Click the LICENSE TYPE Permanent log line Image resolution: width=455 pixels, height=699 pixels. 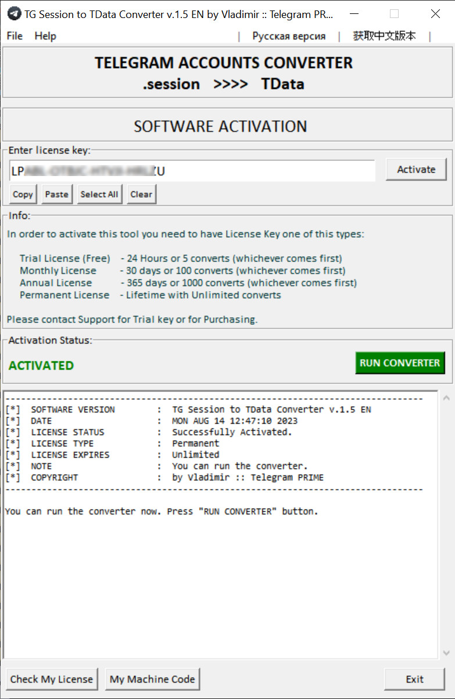pyautogui.click(x=112, y=443)
